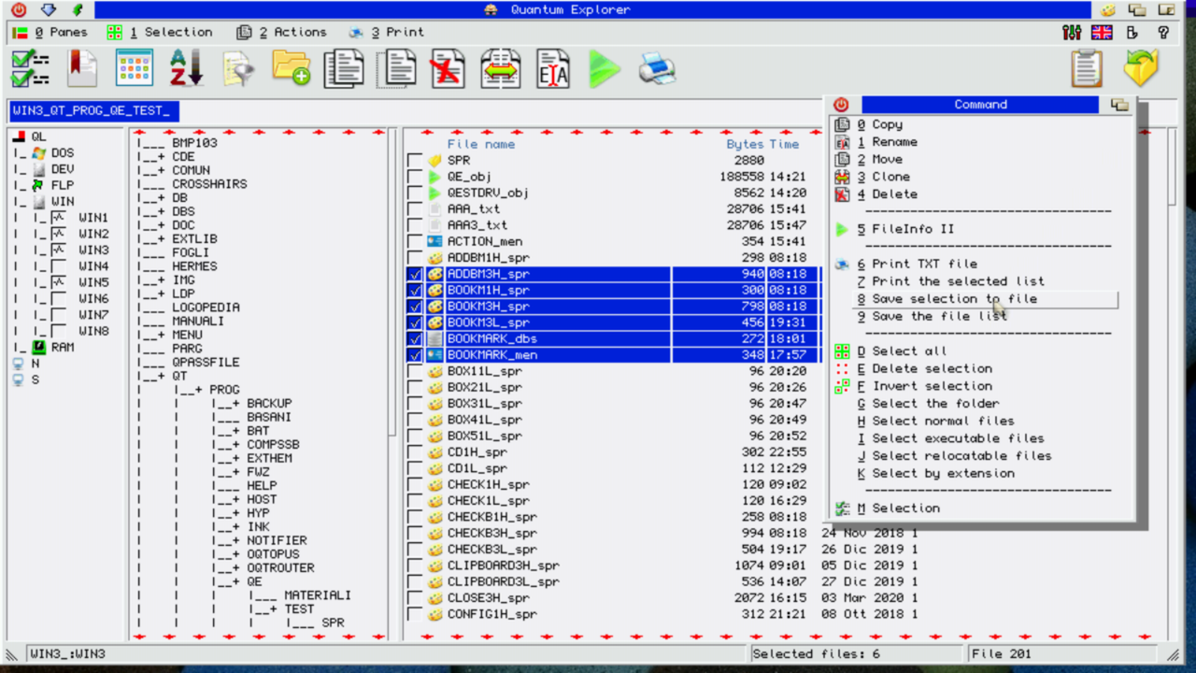Click the settings sliders icon in menu bar
This screenshot has width=1196, height=673.
pyautogui.click(x=1072, y=32)
